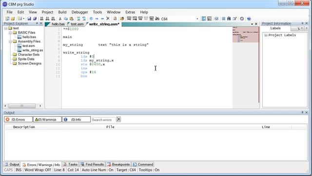The width and height of the screenshot is (312, 176).
Task: Toggle the Project Explorer pin button
Action: [37, 23]
